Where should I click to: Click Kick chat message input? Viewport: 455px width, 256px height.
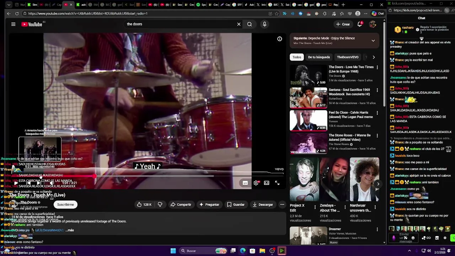[x=404, y=238]
